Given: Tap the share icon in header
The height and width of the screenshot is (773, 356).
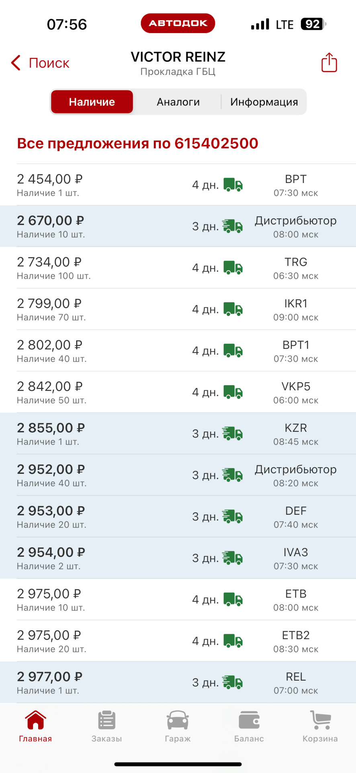Looking at the screenshot, I should coord(329,63).
